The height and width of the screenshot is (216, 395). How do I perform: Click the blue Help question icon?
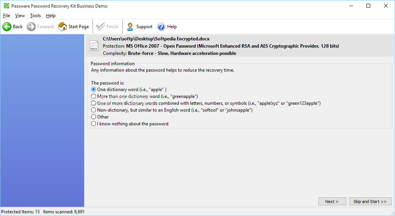point(161,26)
